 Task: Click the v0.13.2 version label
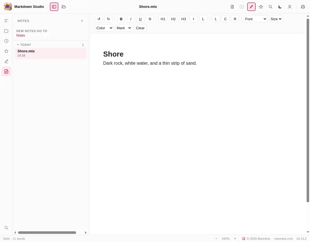301,239
